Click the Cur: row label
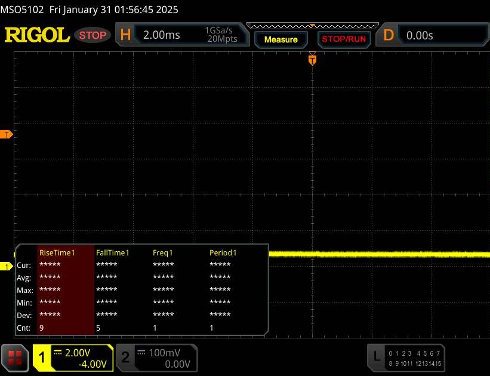The height and width of the screenshot is (376, 490). 24,266
